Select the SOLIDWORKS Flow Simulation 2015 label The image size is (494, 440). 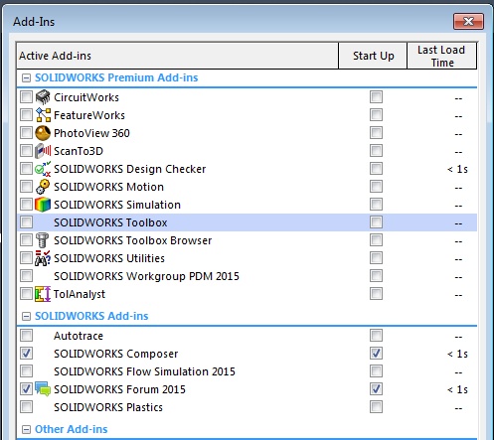pyautogui.click(x=144, y=371)
